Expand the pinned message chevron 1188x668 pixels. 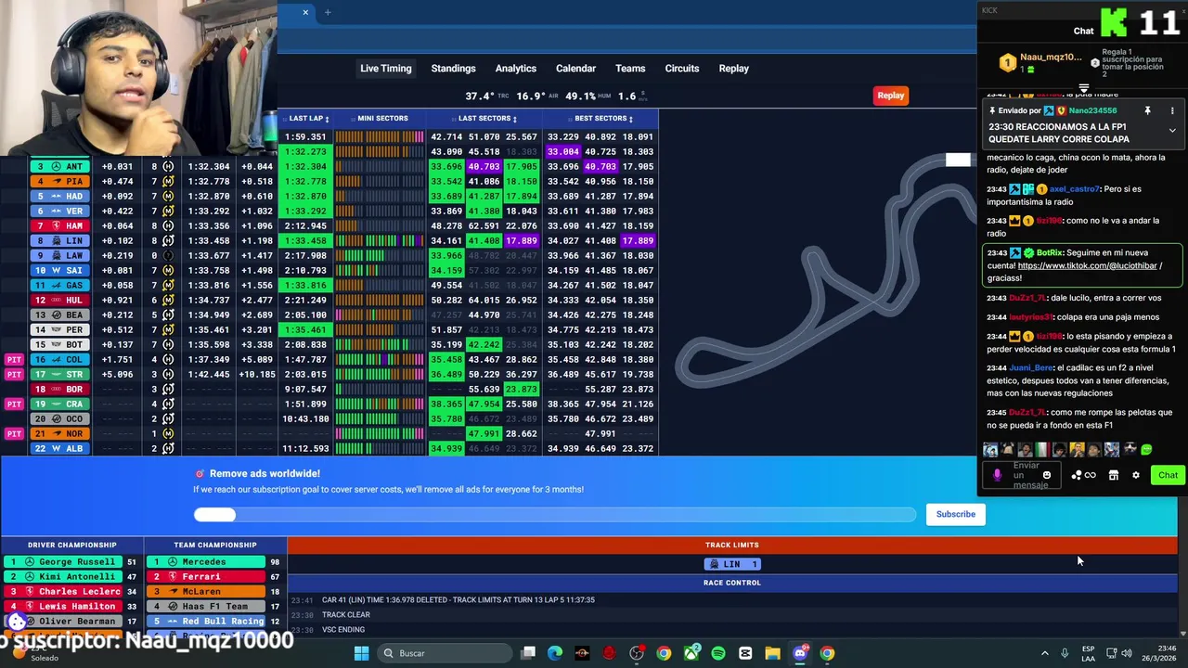pyautogui.click(x=1172, y=131)
